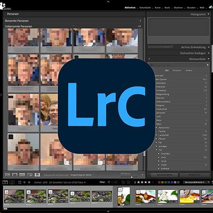Viewport: 213px width, 213px height.
Task: Collapse the Tier keyword
Action: 156,150
